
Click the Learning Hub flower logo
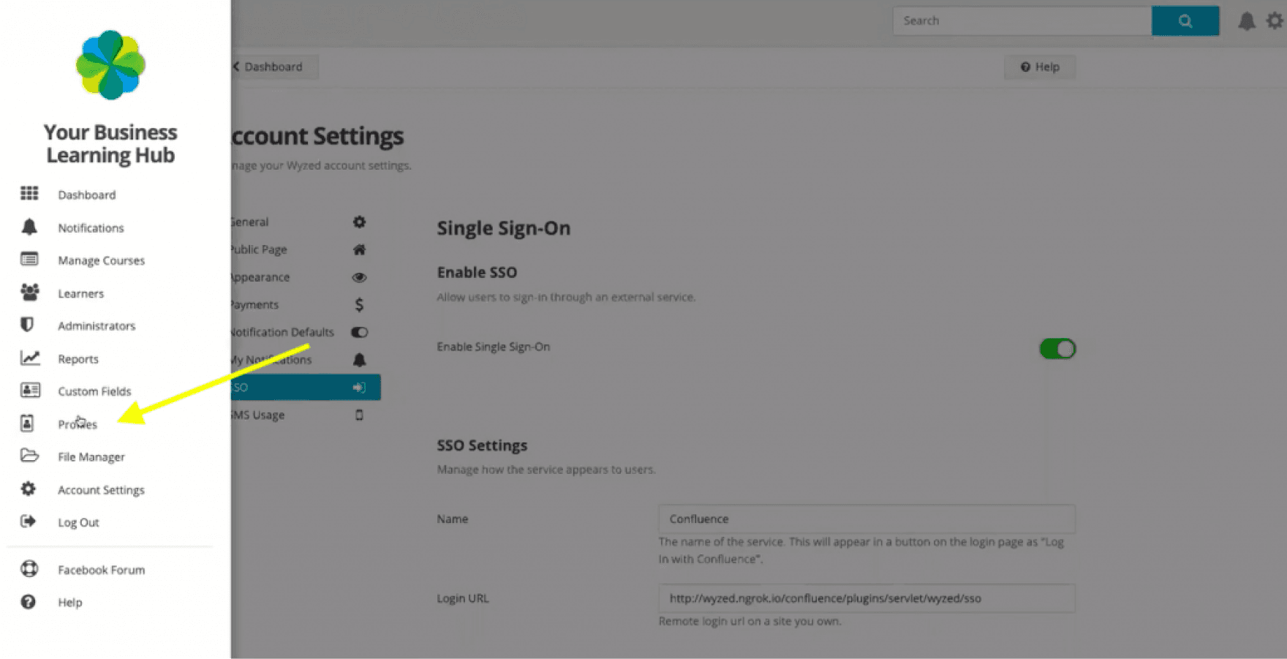(x=110, y=65)
